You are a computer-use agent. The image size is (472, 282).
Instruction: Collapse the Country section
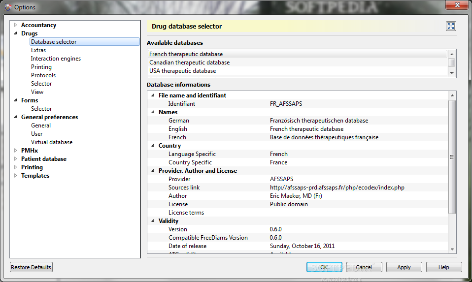coord(153,146)
